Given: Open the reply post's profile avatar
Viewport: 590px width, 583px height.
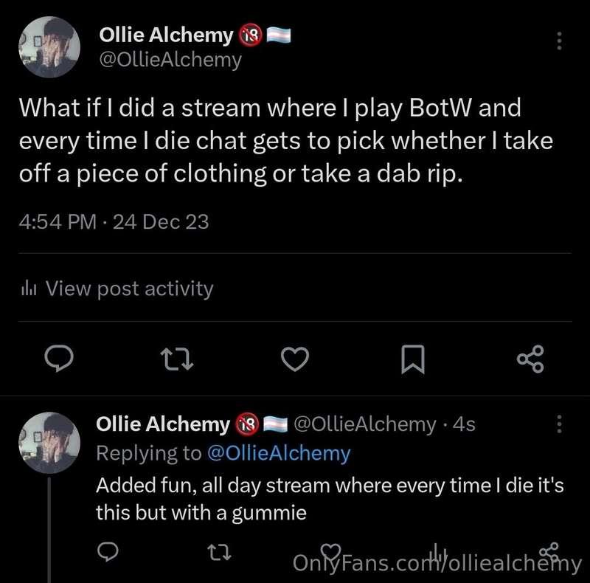Looking at the screenshot, I should (49, 442).
